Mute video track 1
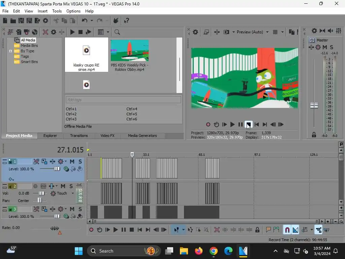The width and height of the screenshot is (345, 259). click(x=72, y=162)
